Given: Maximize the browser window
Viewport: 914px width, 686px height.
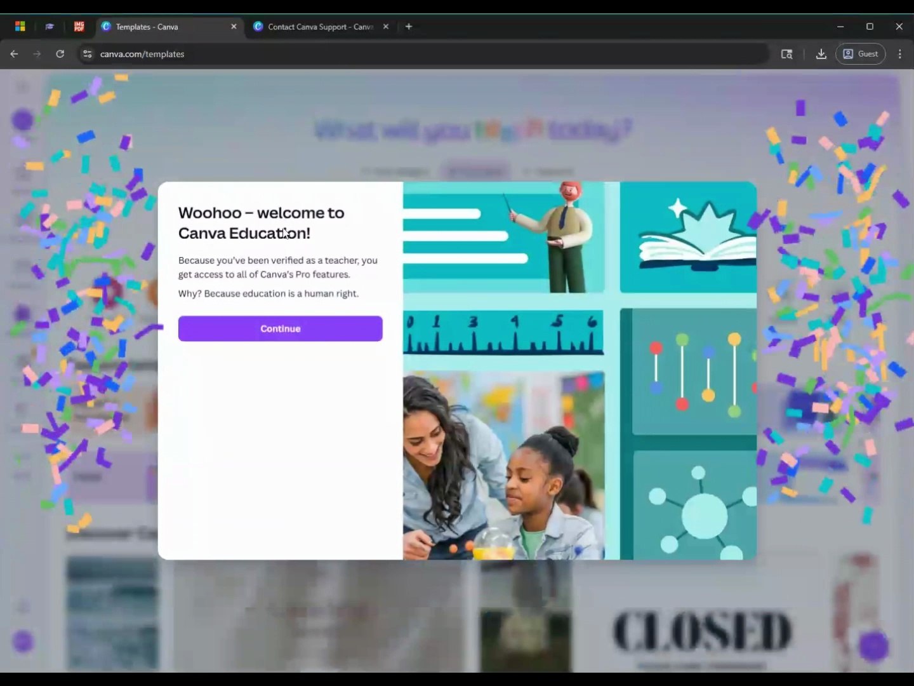Looking at the screenshot, I should tap(870, 27).
